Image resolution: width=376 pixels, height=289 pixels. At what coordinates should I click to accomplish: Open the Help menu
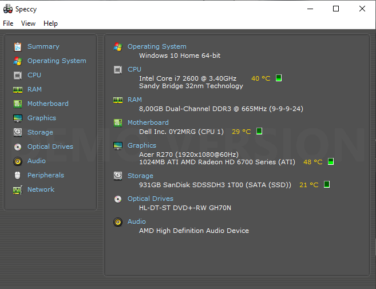tap(50, 23)
